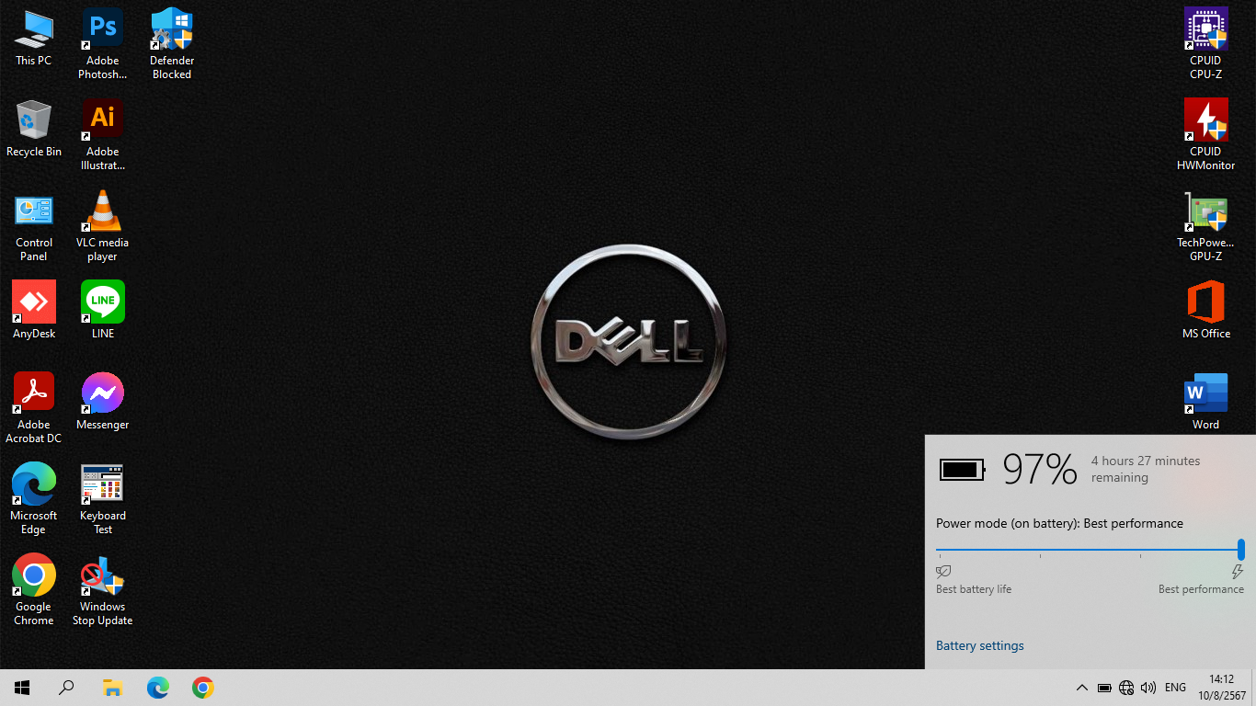The width and height of the screenshot is (1256, 706).
Task: Select the LINE app shortcut
Action: point(103,311)
